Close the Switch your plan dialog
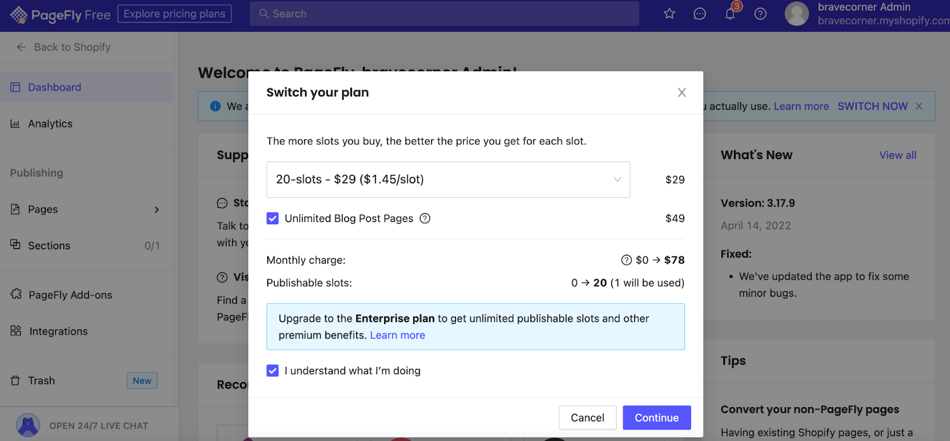 [682, 93]
